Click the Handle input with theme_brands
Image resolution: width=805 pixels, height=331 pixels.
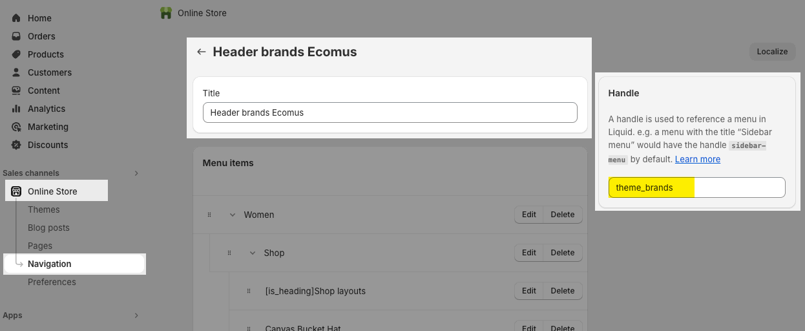696,187
